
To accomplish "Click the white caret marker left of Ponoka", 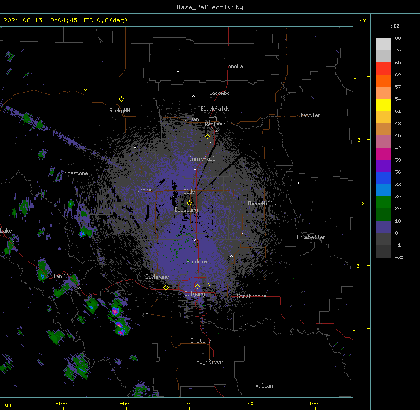I will point(178,72).
